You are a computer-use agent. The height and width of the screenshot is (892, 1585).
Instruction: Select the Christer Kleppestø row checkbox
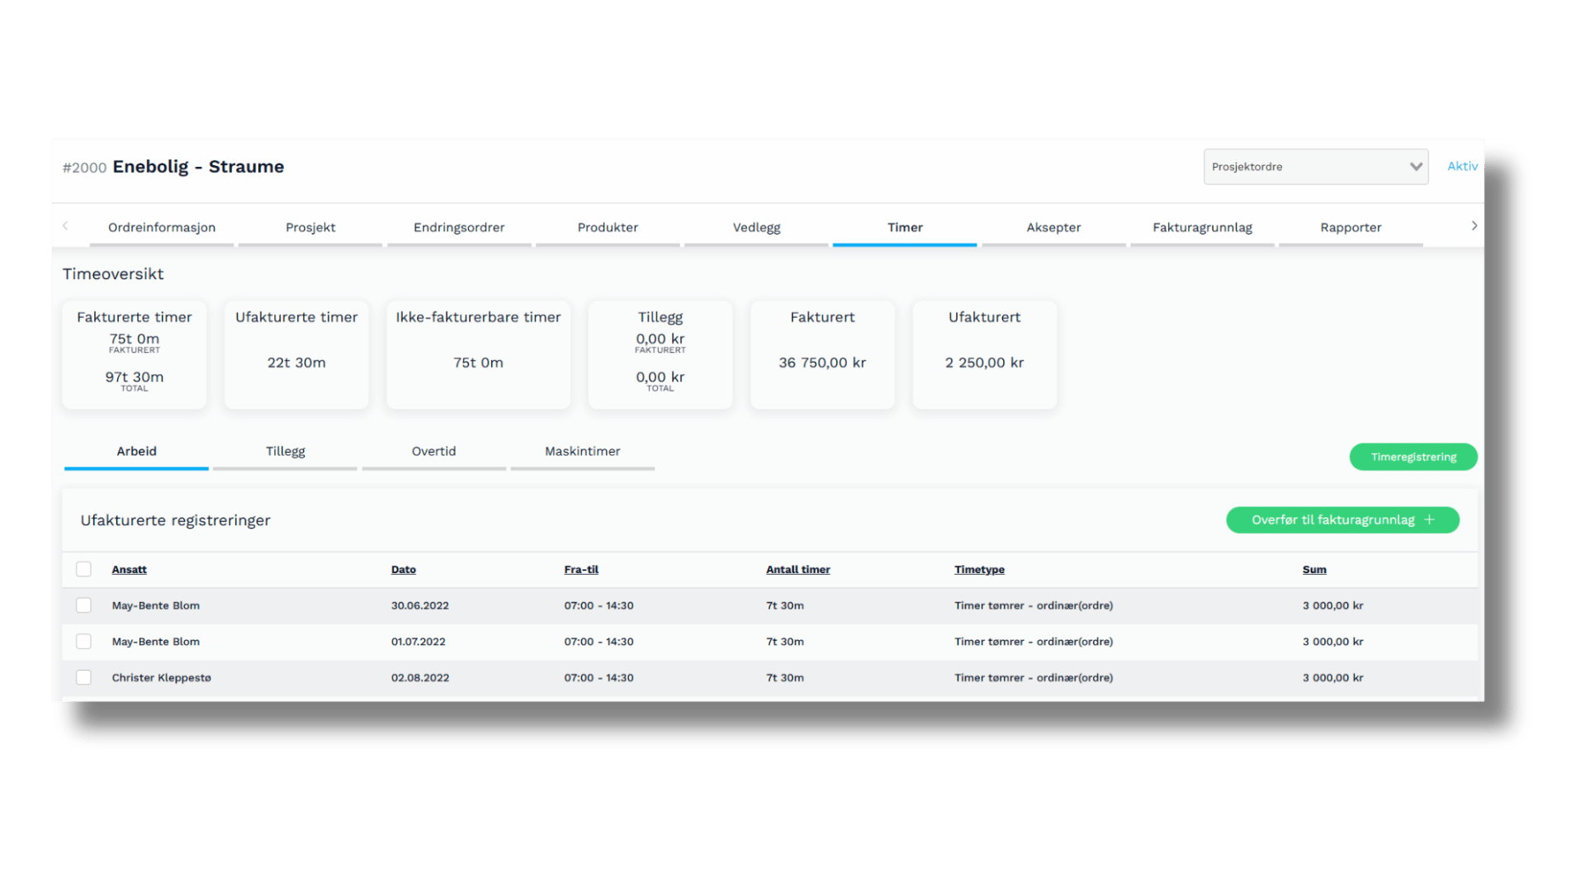[83, 677]
